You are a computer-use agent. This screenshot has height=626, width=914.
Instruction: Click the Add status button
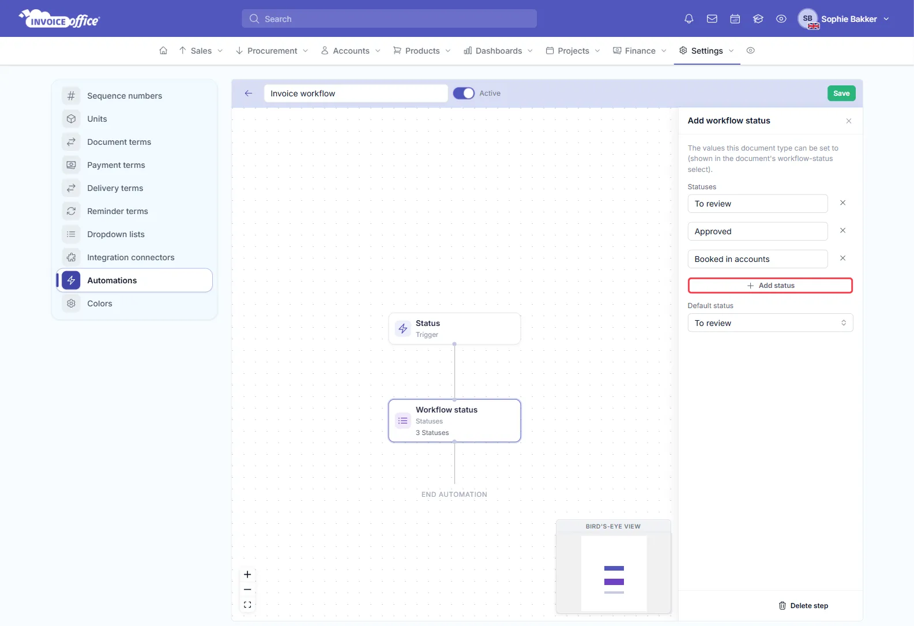tap(770, 286)
